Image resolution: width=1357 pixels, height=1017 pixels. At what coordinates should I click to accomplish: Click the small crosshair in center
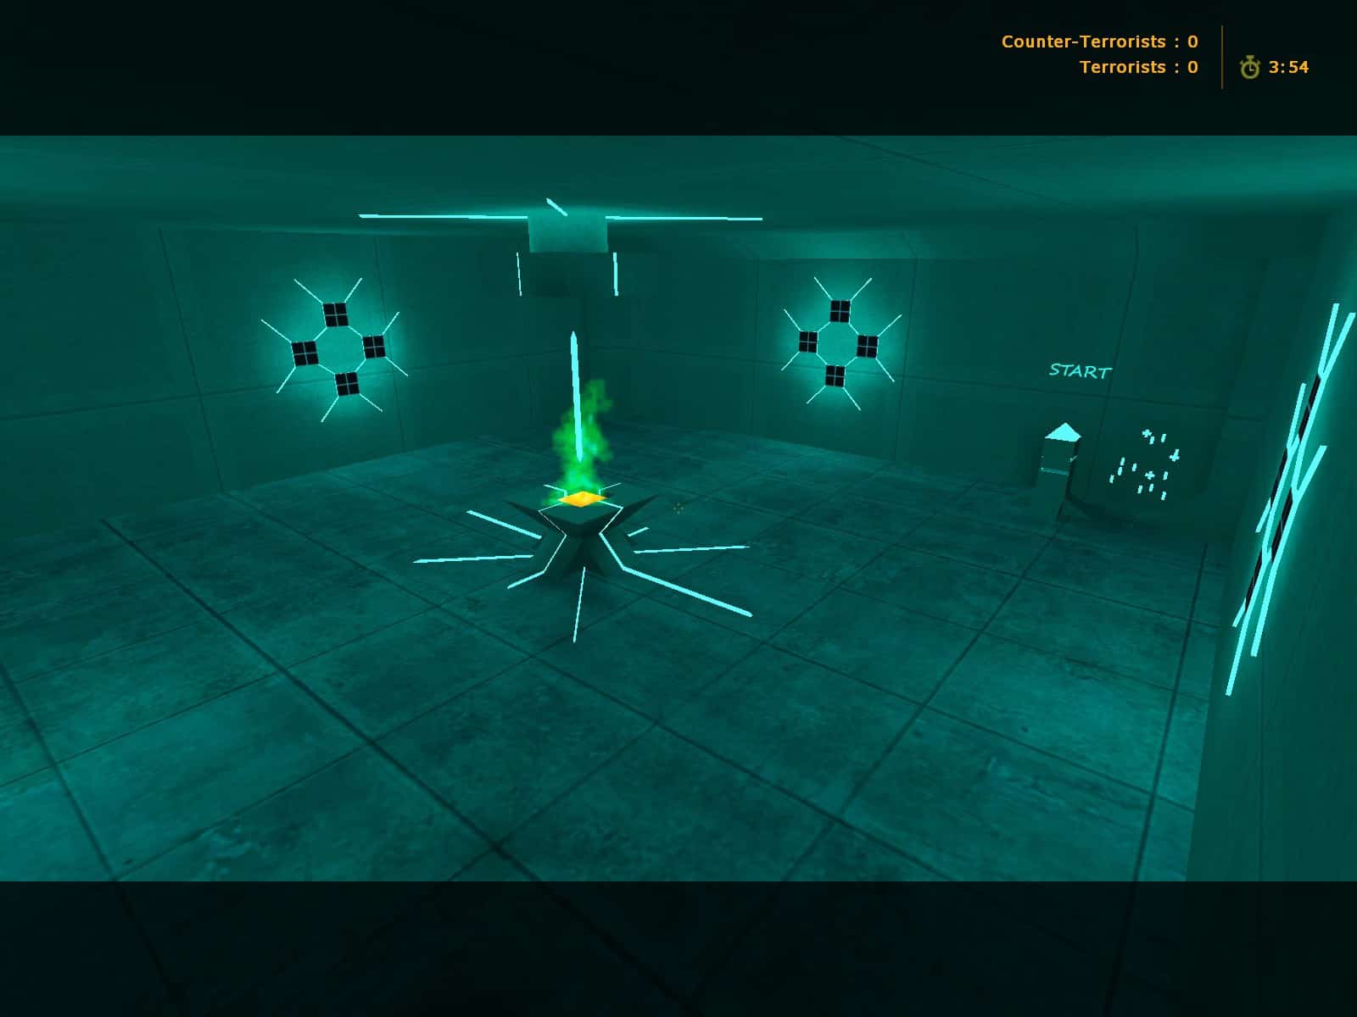pos(678,508)
